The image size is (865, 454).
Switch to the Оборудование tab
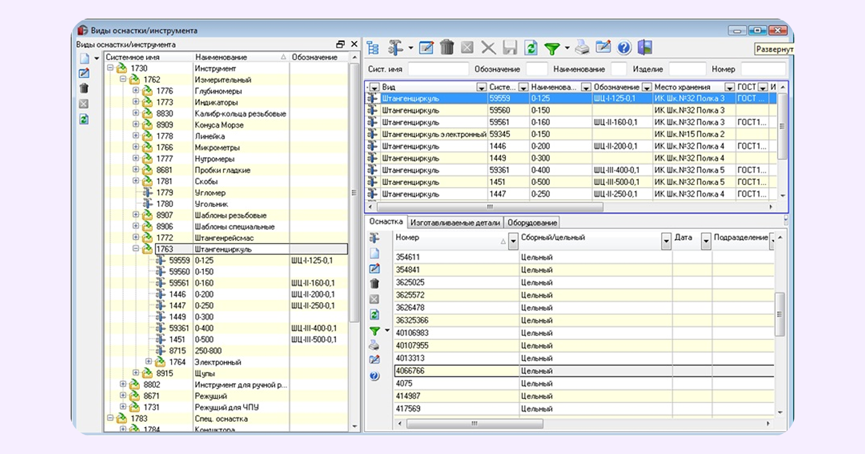(532, 223)
